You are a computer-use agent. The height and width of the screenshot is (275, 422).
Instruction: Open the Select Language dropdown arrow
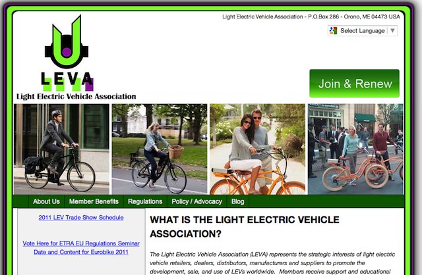(x=392, y=31)
